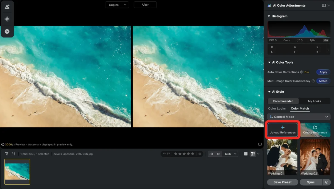
Task: Open the Color Looks tab
Action: click(277, 109)
